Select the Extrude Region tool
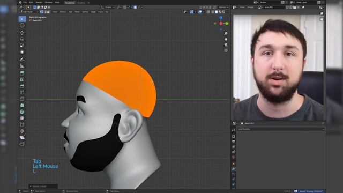The image size is (343, 193). click(x=22, y=73)
